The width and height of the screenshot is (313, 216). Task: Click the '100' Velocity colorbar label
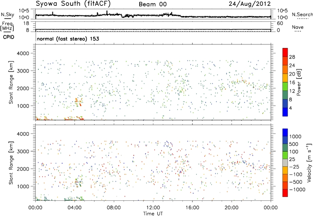pos(294,152)
